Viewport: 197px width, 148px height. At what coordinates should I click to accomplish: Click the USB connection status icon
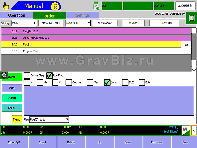point(96,6)
